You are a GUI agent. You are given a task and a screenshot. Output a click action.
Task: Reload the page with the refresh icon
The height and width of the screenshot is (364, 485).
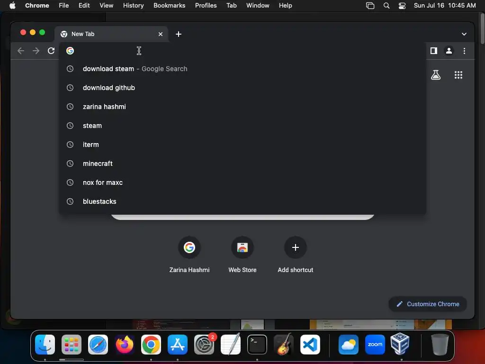tap(51, 51)
